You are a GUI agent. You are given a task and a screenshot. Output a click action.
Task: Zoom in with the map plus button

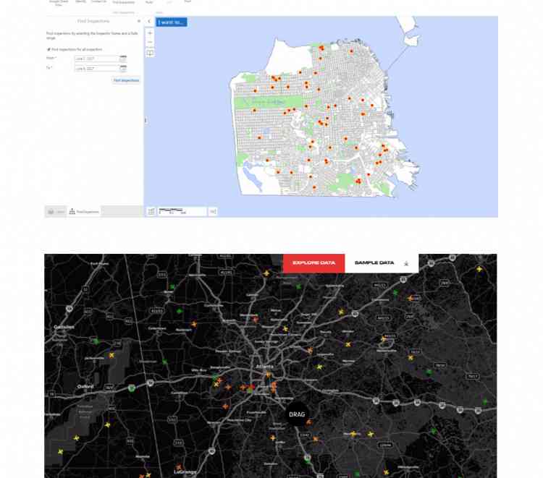(150, 33)
